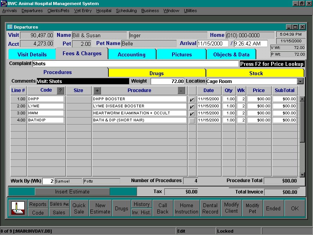
Task: Click the Code cell containing LYME
Action: click(x=45, y=106)
